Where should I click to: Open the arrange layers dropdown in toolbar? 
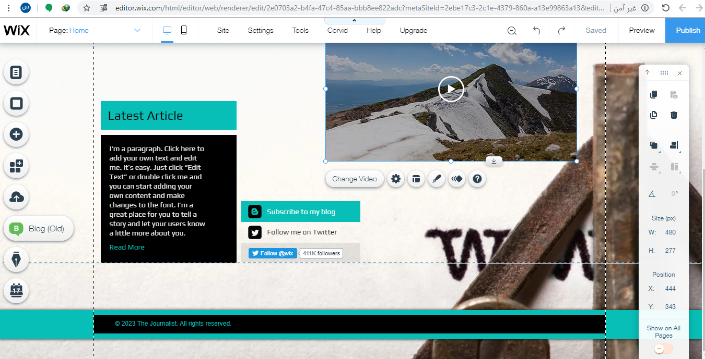654,146
